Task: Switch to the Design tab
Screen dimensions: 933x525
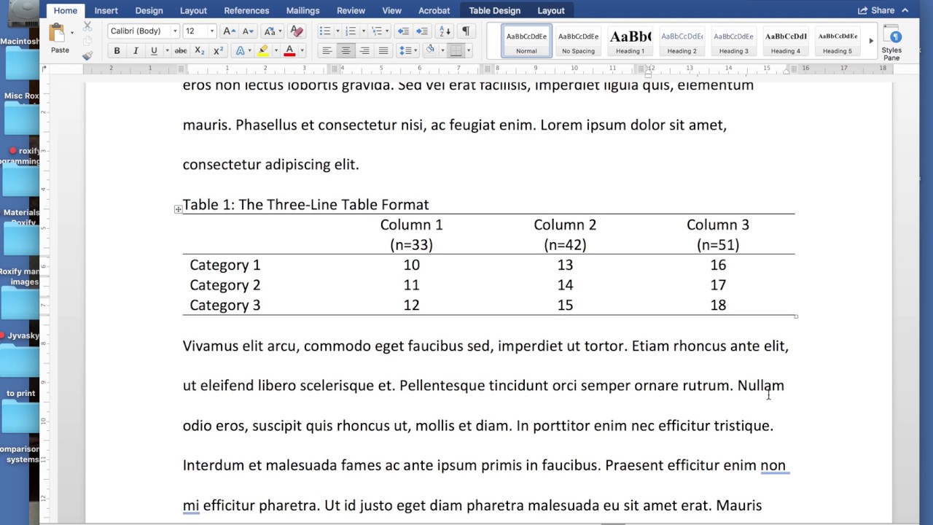Action: click(149, 10)
